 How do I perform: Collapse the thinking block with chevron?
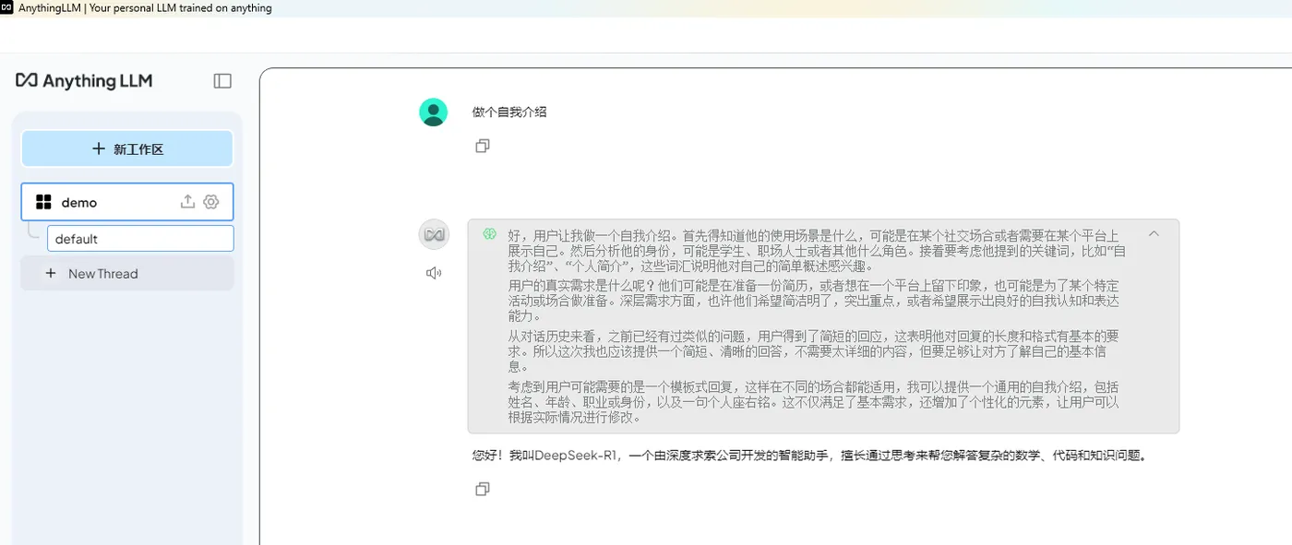coord(1154,233)
